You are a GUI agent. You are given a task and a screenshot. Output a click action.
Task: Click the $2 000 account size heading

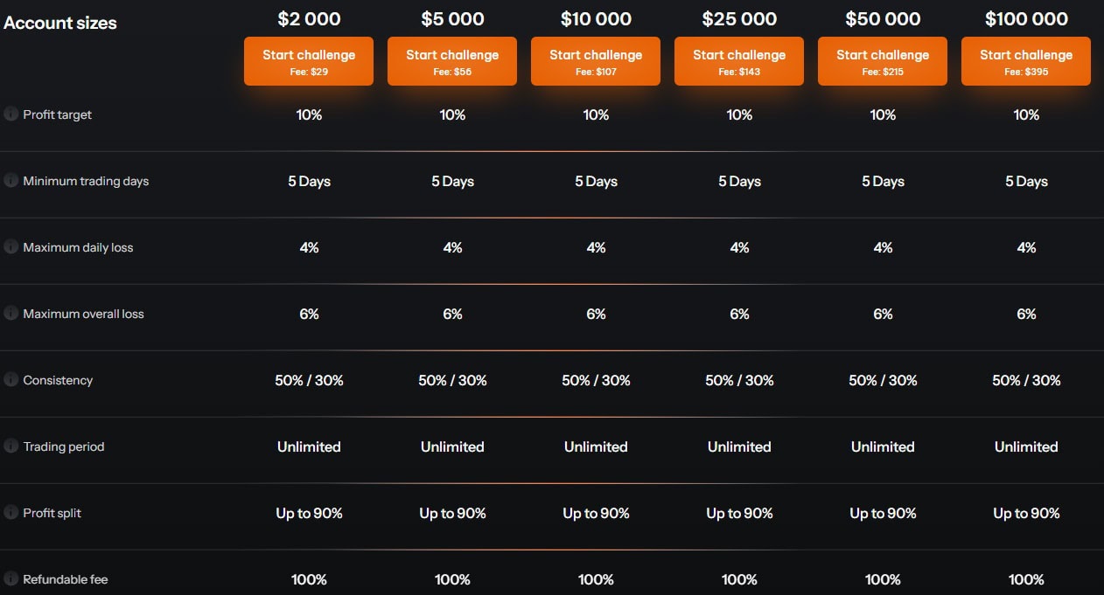309,18
